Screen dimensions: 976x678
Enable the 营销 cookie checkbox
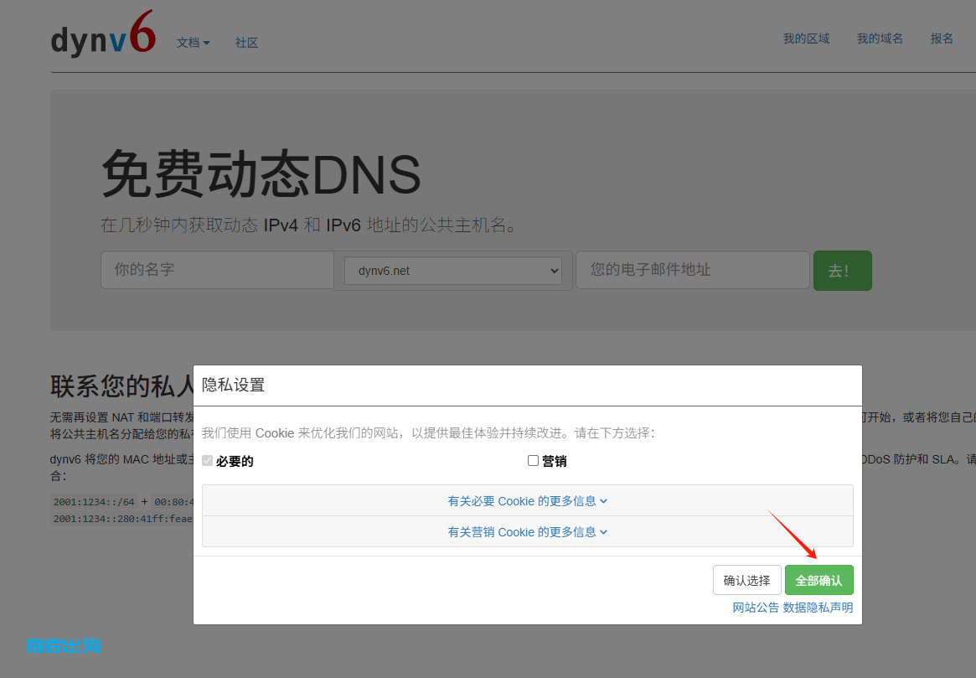point(533,461)
